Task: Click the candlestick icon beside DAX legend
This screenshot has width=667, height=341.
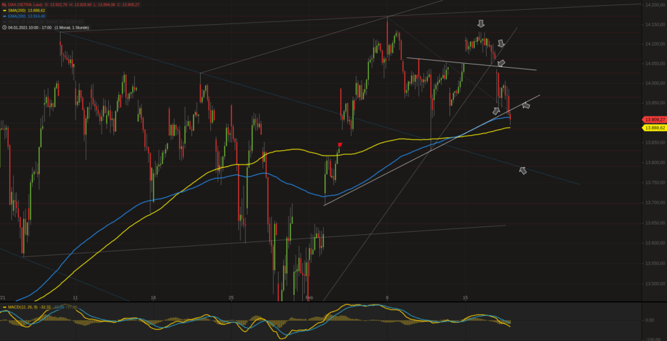Action: pos(4,5)
